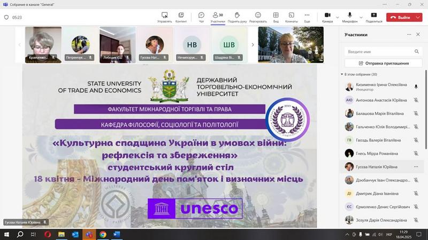Select Петренчук participant thumbnail
The width and height of the screenshot is (428, 240).
(x=80, y=45)
